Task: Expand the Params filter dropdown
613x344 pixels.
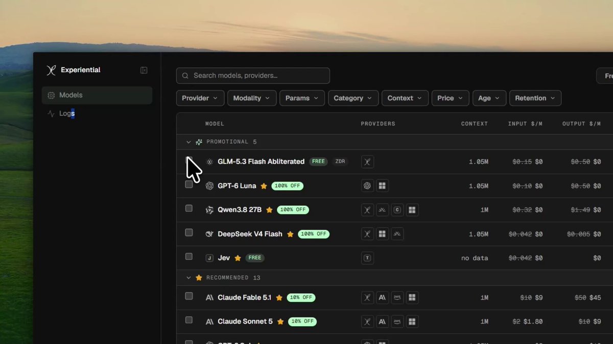Action: [302, 98]
